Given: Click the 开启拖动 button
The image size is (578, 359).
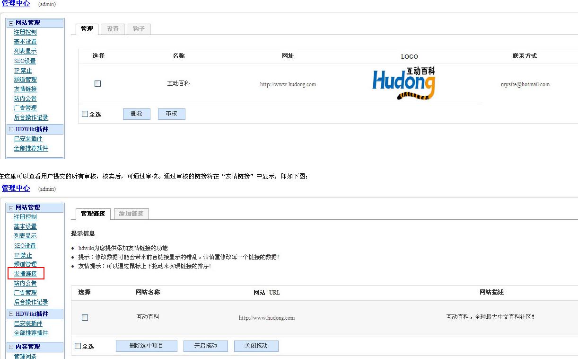Looking at the screenshot, I should [206, 346].
